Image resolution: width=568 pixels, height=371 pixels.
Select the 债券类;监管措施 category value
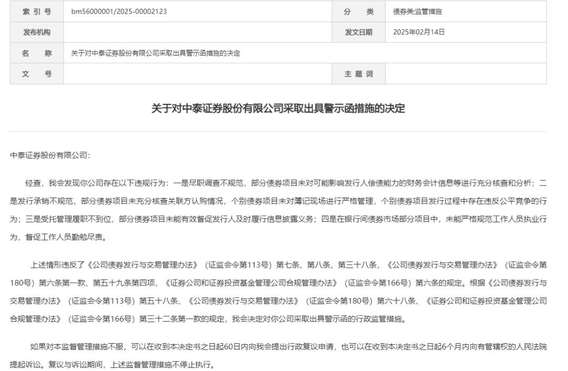tap(421, 11)
